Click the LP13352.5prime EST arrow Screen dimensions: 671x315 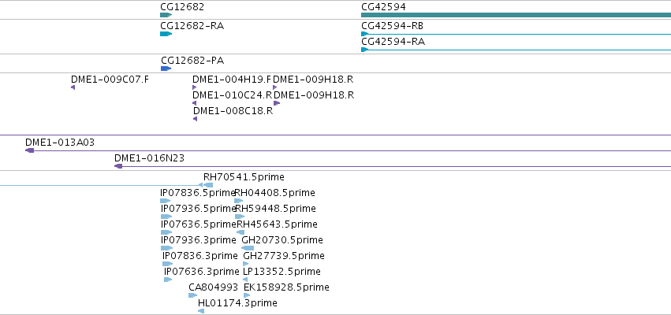[x=245, y=280]
